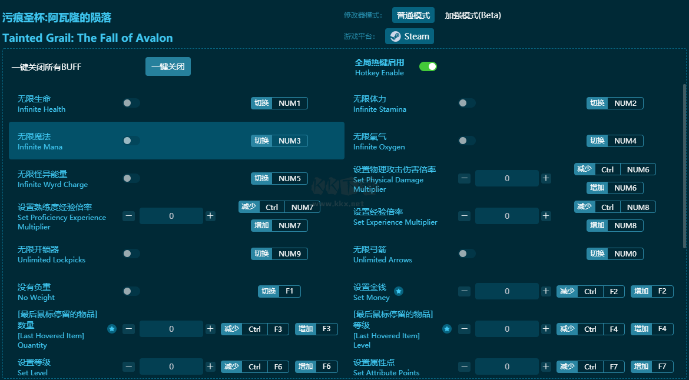Click F1 hotkey for No Weight
689x380 pixels.
(280, 291)
